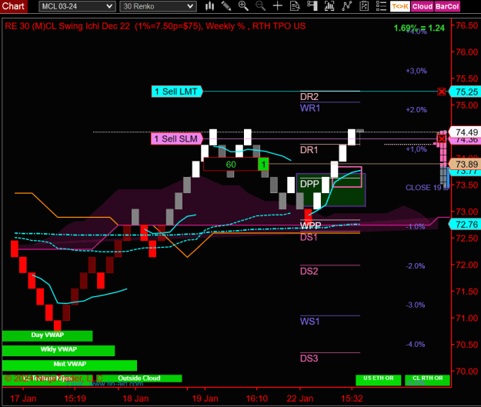The image size is (481, 407).
Task: Click the Day VWAP green bar
Action: (47, 335)
